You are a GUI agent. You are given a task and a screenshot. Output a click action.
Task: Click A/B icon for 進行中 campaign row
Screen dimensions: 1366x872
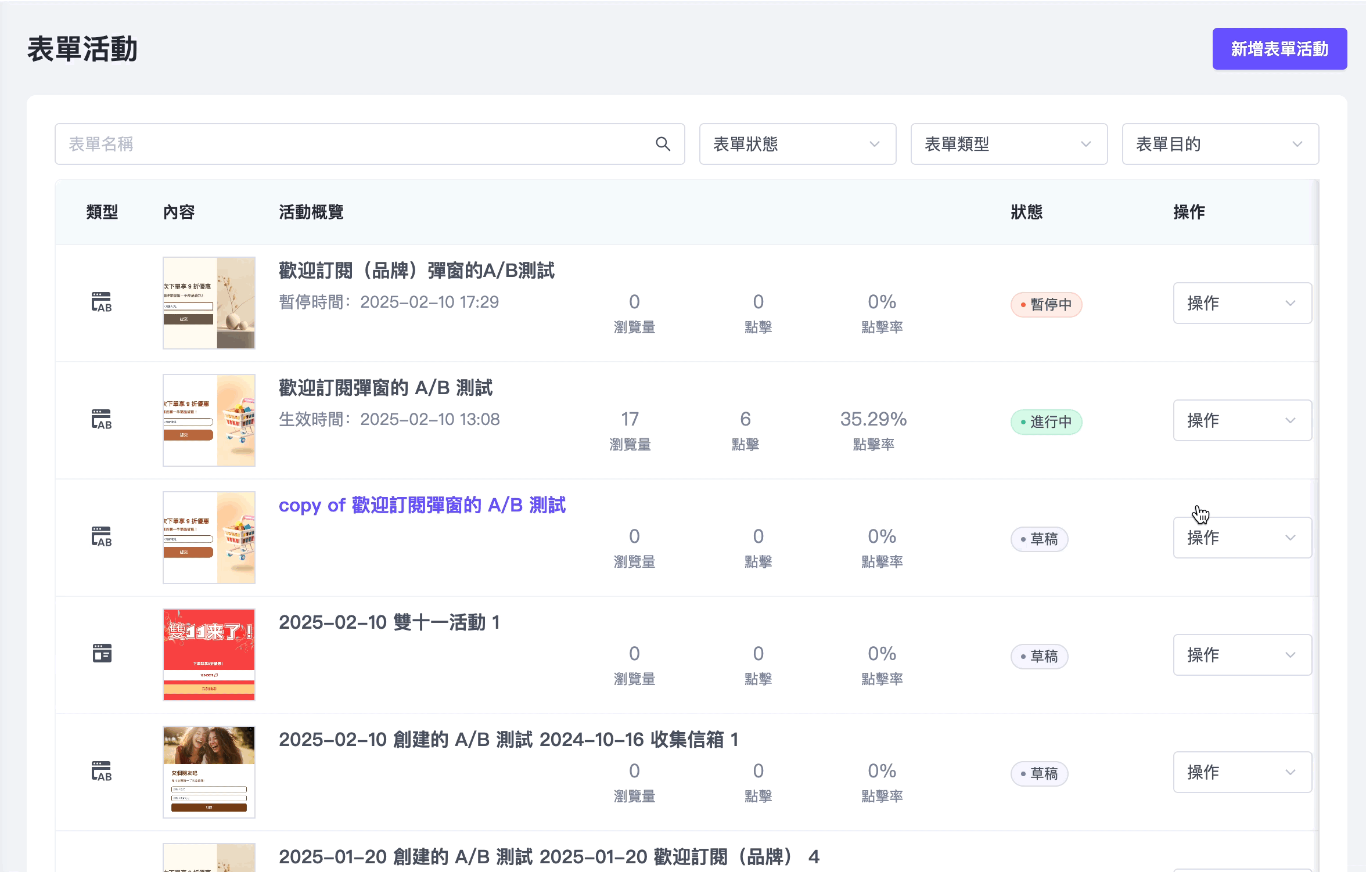[x=102, y=420]
